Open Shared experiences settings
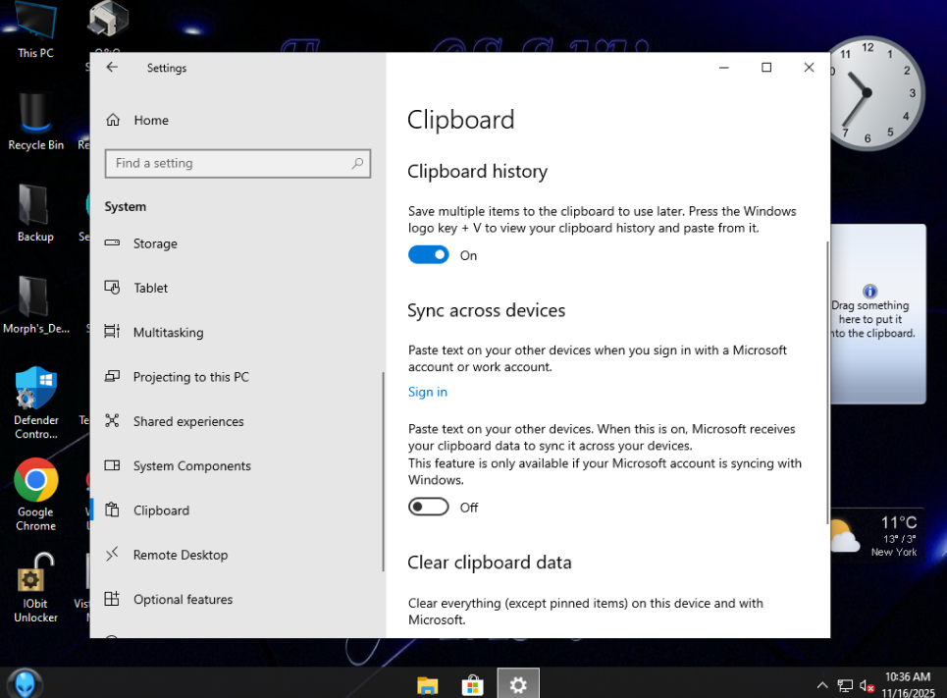Image resolution: width=947 pixels, height=698 pixels. click(188, 422)
